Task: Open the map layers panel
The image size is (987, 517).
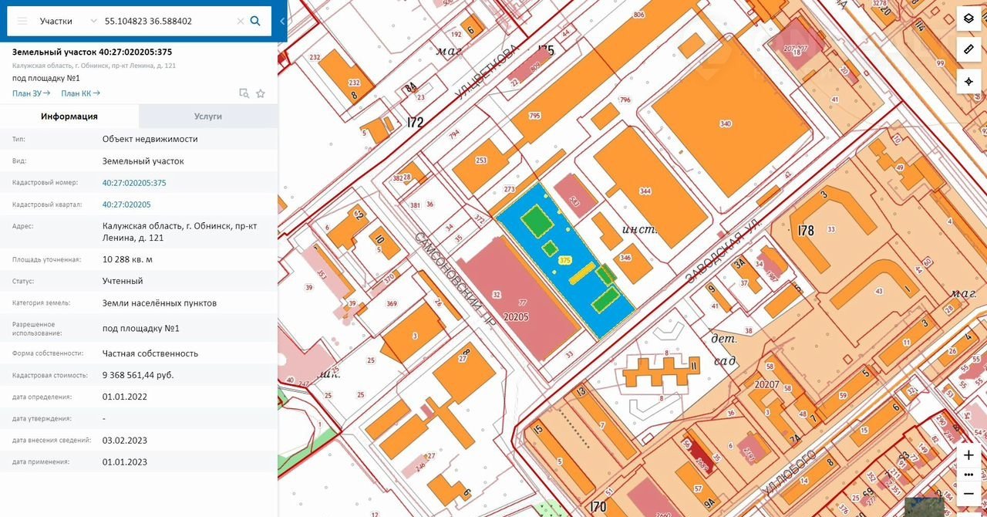Action: click(968, 19)
